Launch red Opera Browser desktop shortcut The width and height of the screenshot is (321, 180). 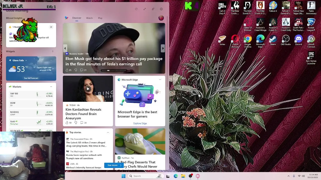click(x=235, y=42)
